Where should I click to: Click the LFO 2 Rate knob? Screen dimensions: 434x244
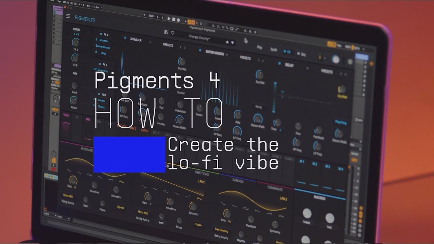(147, 196)
